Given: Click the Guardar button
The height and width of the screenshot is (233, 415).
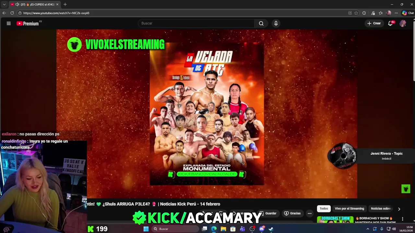Looking at the screenshot, I should tap(268, 214).
